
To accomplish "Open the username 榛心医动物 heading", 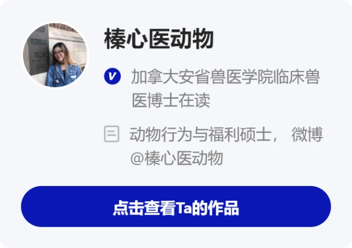I will click(x=159, y=39).
